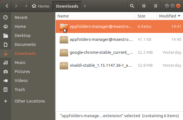Image resolution: width=183 pixels, height=120 pixels.
Task: Click the path bar's right scroll arrow
Action: click(x=85, y=6)
